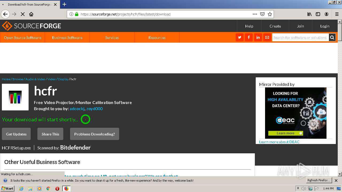Visit the adcockj author profile link
The width and height of the screenshot is (342, 192).
pos(77,109)
